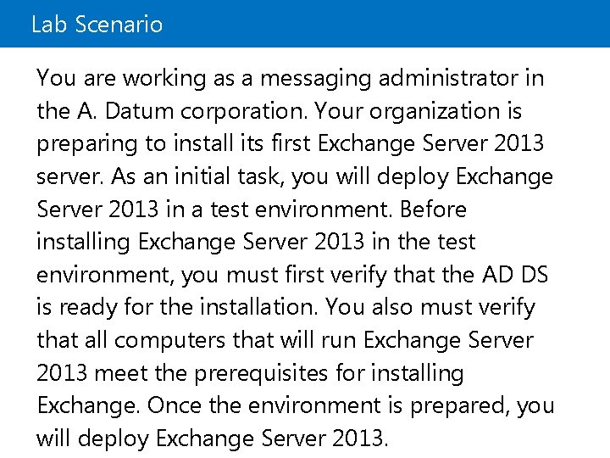
Task: Click the "Lab Scenario" slide title
Action: (97, 25)
